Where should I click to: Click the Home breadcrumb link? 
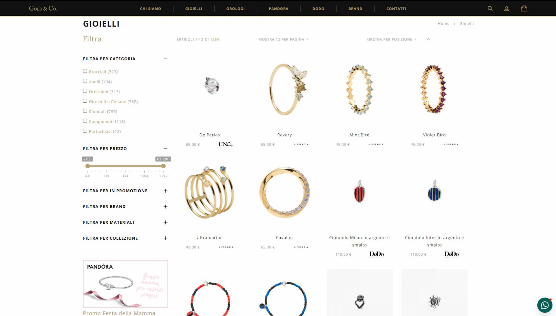point(443,23)
